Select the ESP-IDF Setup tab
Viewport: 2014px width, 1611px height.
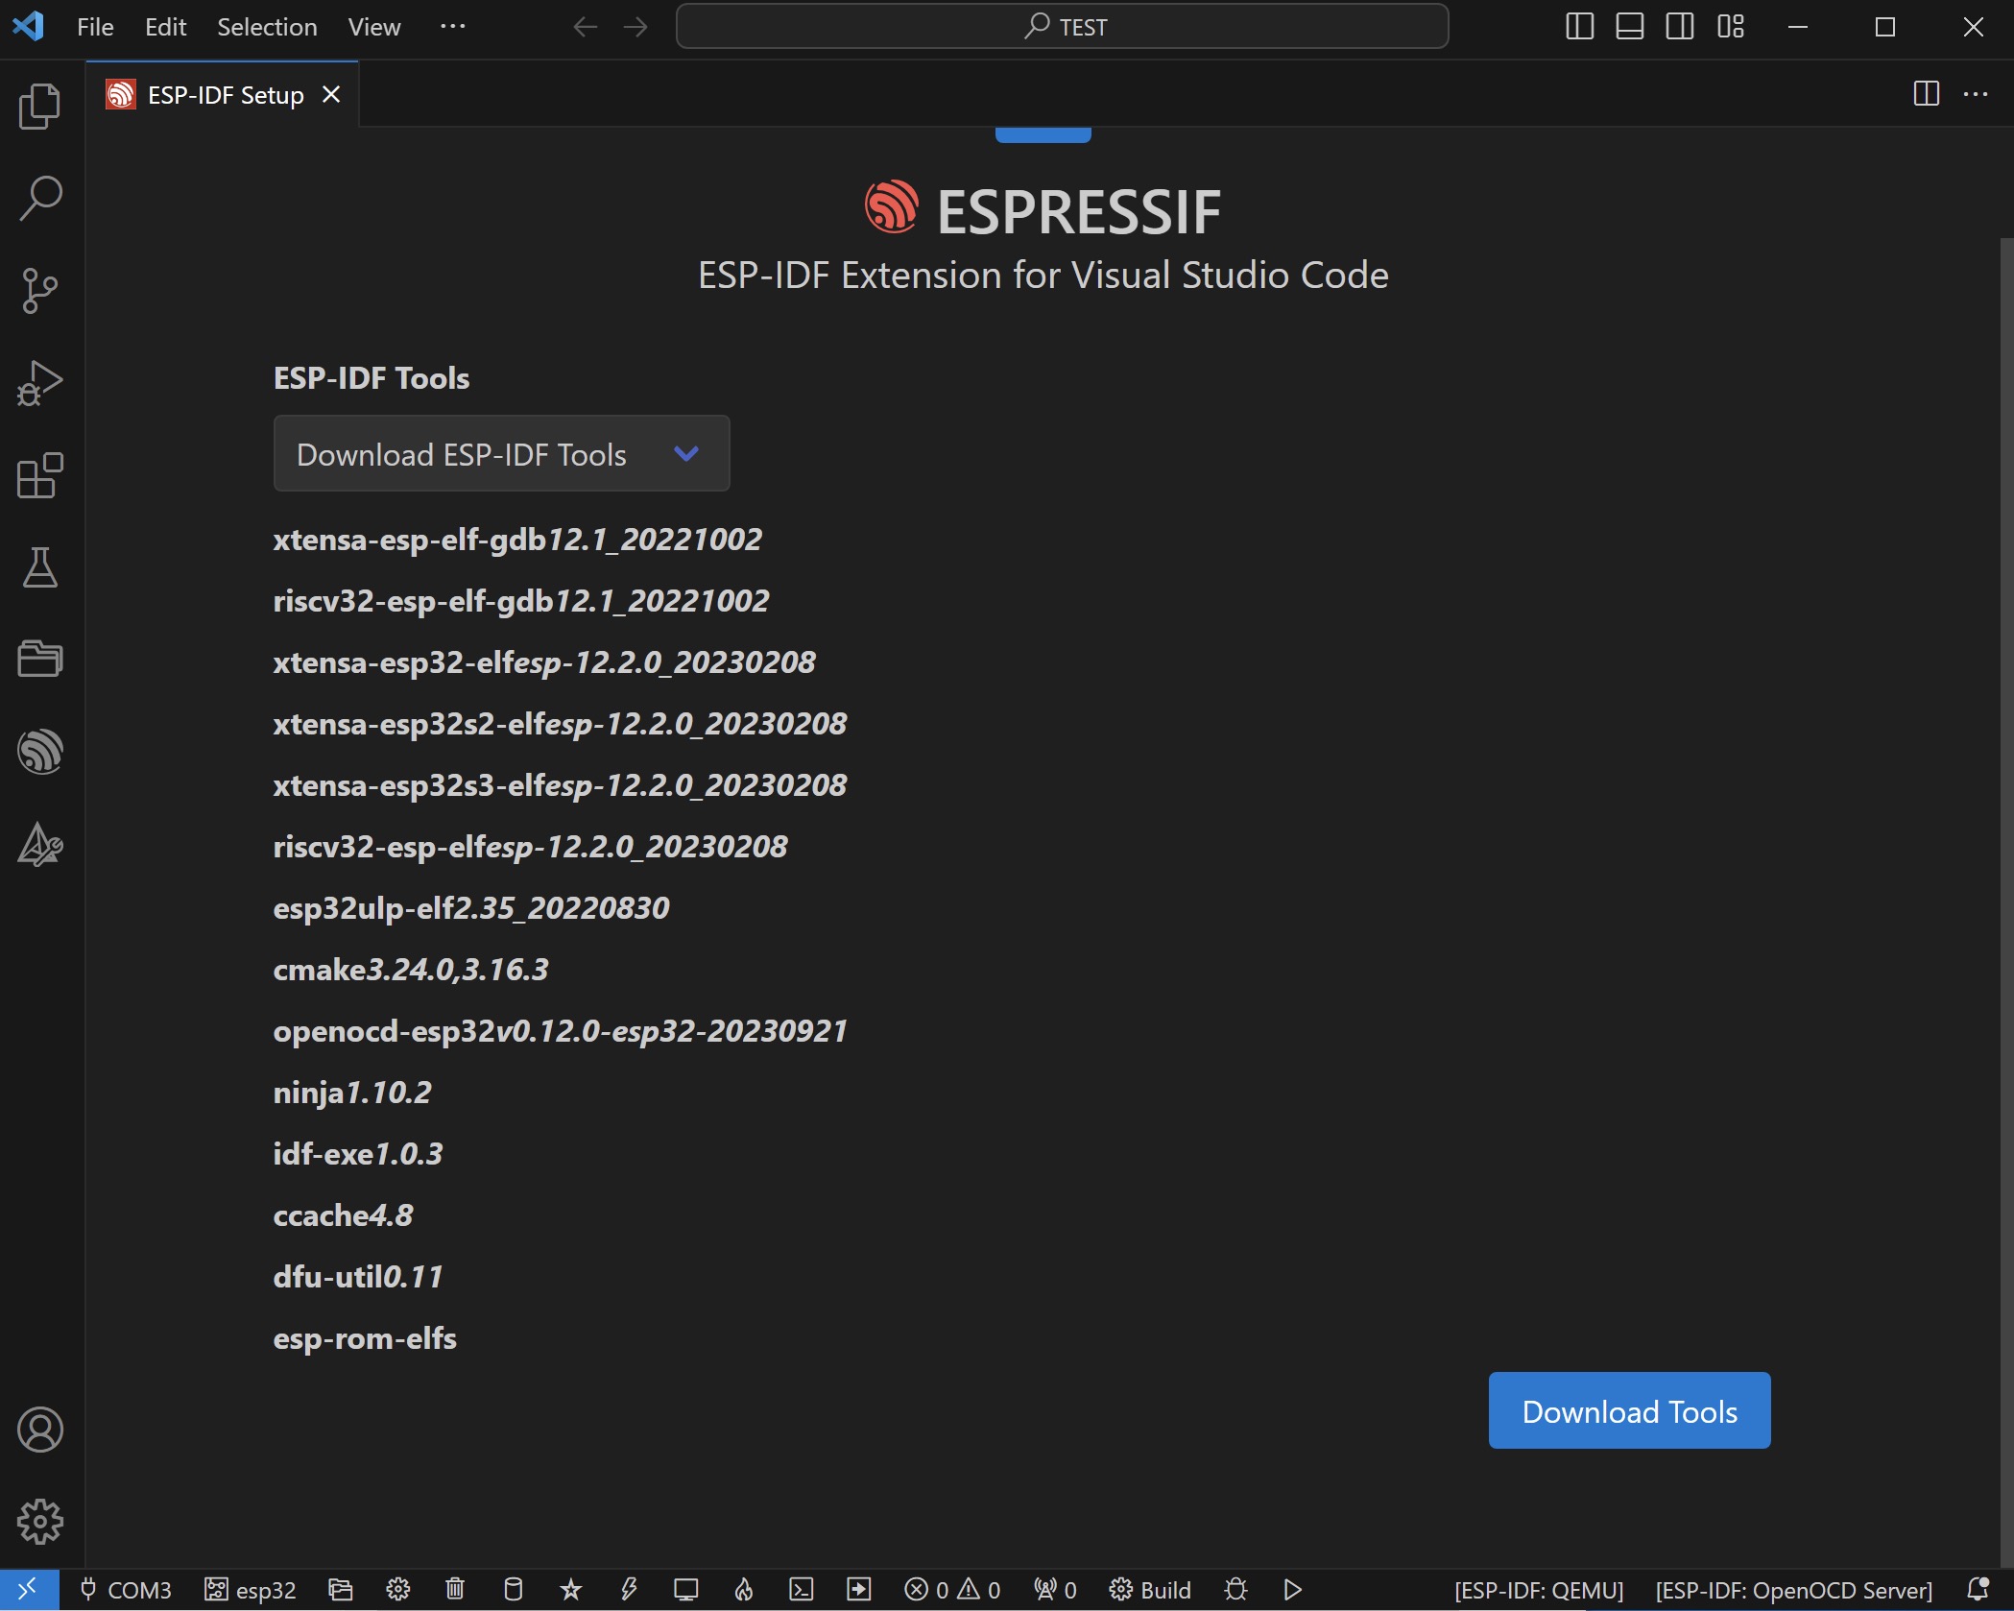[x=225, y=95]
